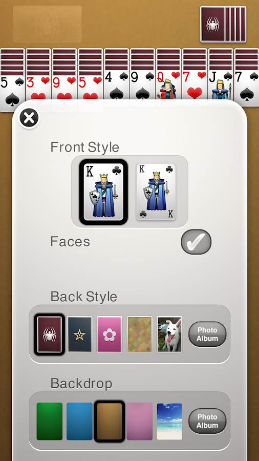This screenshot has width=259, height=461.
Task: Pick the gold star card back
Action: click(x=79, y=334)
